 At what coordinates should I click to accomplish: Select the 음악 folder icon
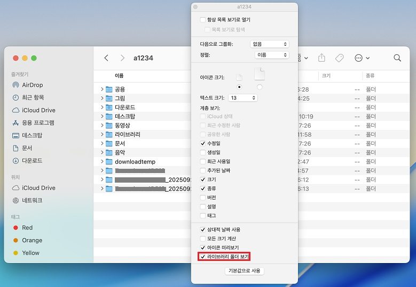[x=109, y=153]
